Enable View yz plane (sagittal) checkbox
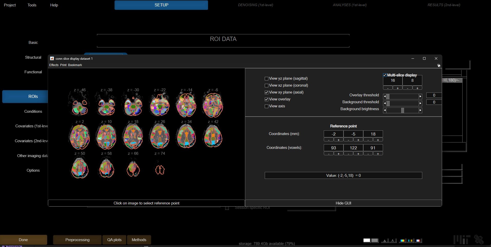Viewport: 491px width, 247px height. tap(267, 79)
